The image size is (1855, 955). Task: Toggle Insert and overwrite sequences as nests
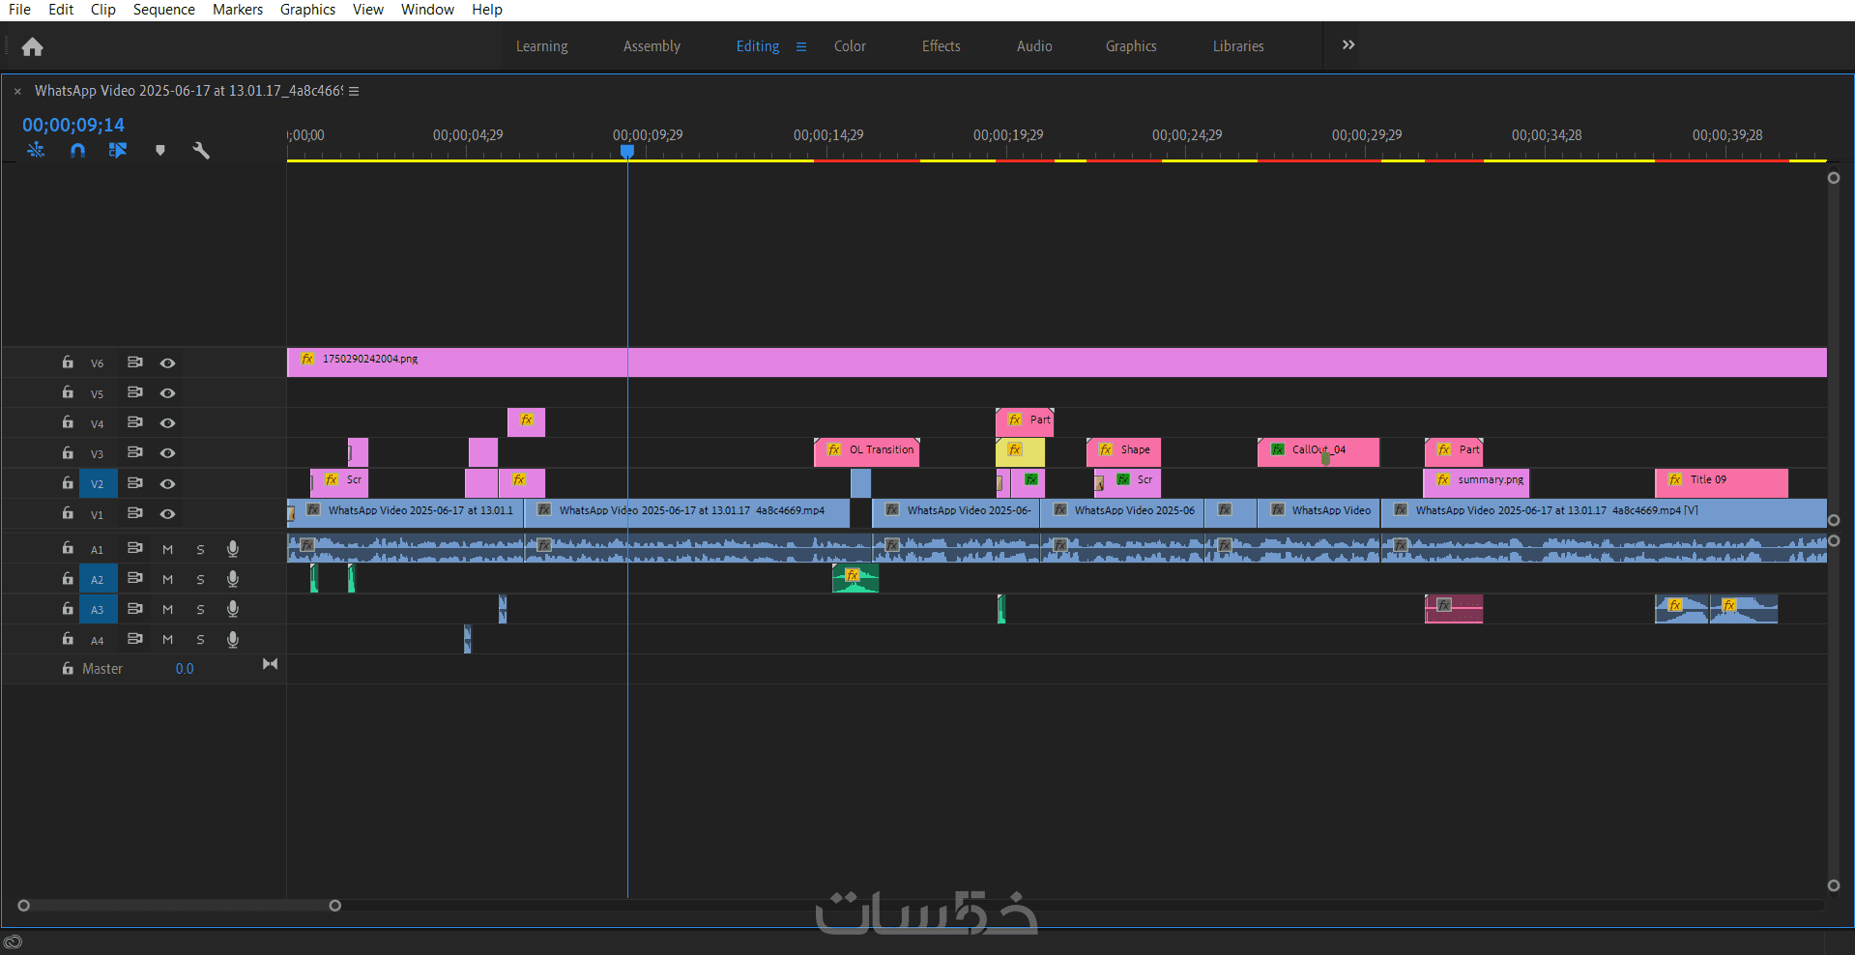pos(36,150)
